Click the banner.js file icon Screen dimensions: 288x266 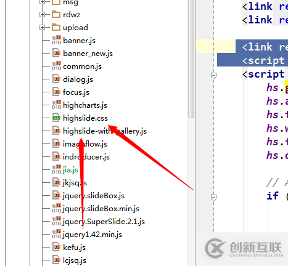pyautogui.click(x=56, y=40)
